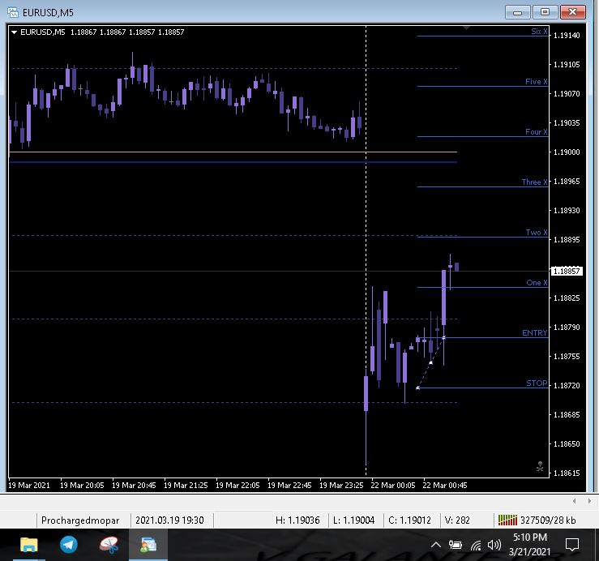The height and width of the screenshot is (561, 599).
Task: Open the Wi-Fi network tray icon
Action: tap(476, 545)
